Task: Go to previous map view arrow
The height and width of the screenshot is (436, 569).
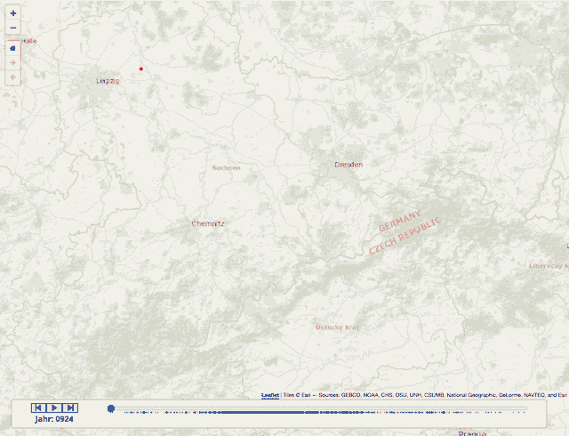Action: coord(12,78)
